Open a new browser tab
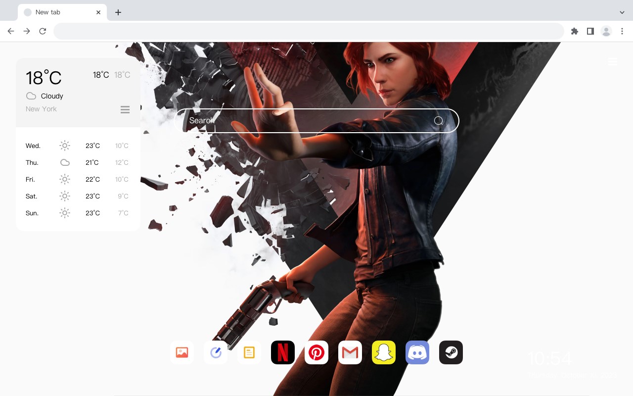Screen dimensions: 633x396 pyautogui.click(x=118, y=12)
